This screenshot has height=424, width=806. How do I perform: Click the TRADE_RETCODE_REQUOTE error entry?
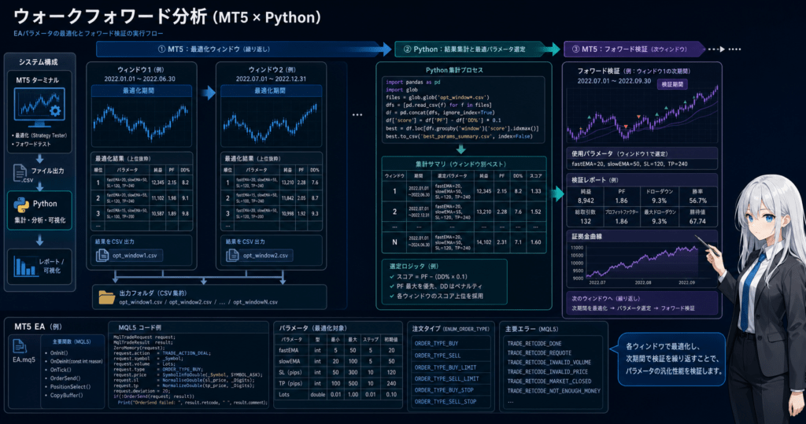[539, 352]
